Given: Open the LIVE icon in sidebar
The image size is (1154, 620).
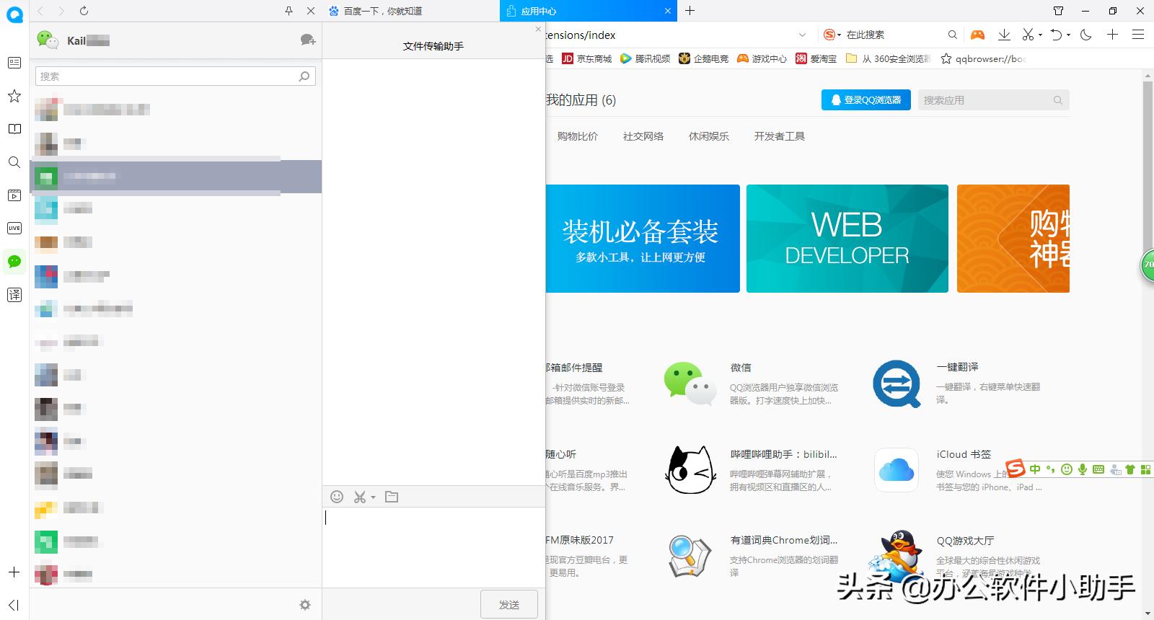Looking at the screenshot, I should [x=14, y=229].
